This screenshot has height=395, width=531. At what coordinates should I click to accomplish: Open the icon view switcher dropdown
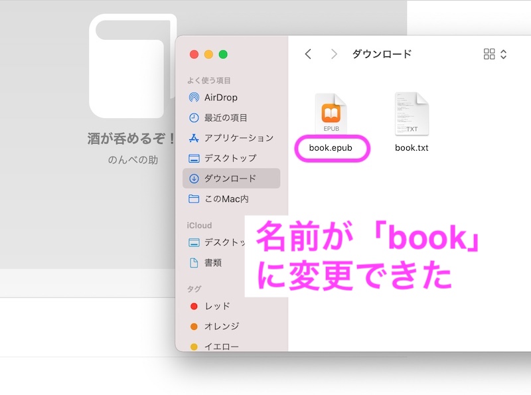(x=495, y=54)
